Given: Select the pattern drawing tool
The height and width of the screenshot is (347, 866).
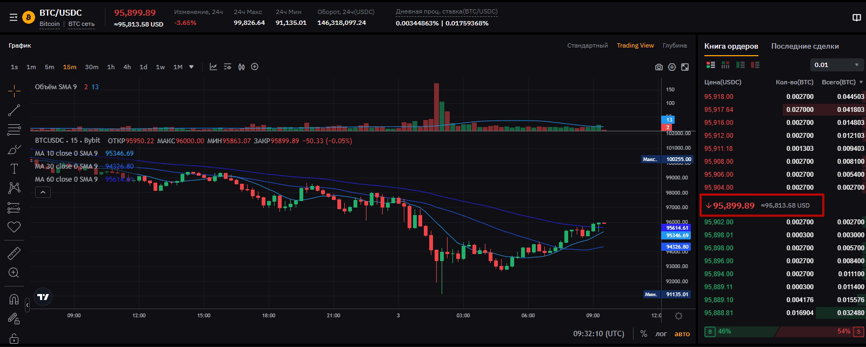Looking at the screenshot, I should (x=14, y=188).
